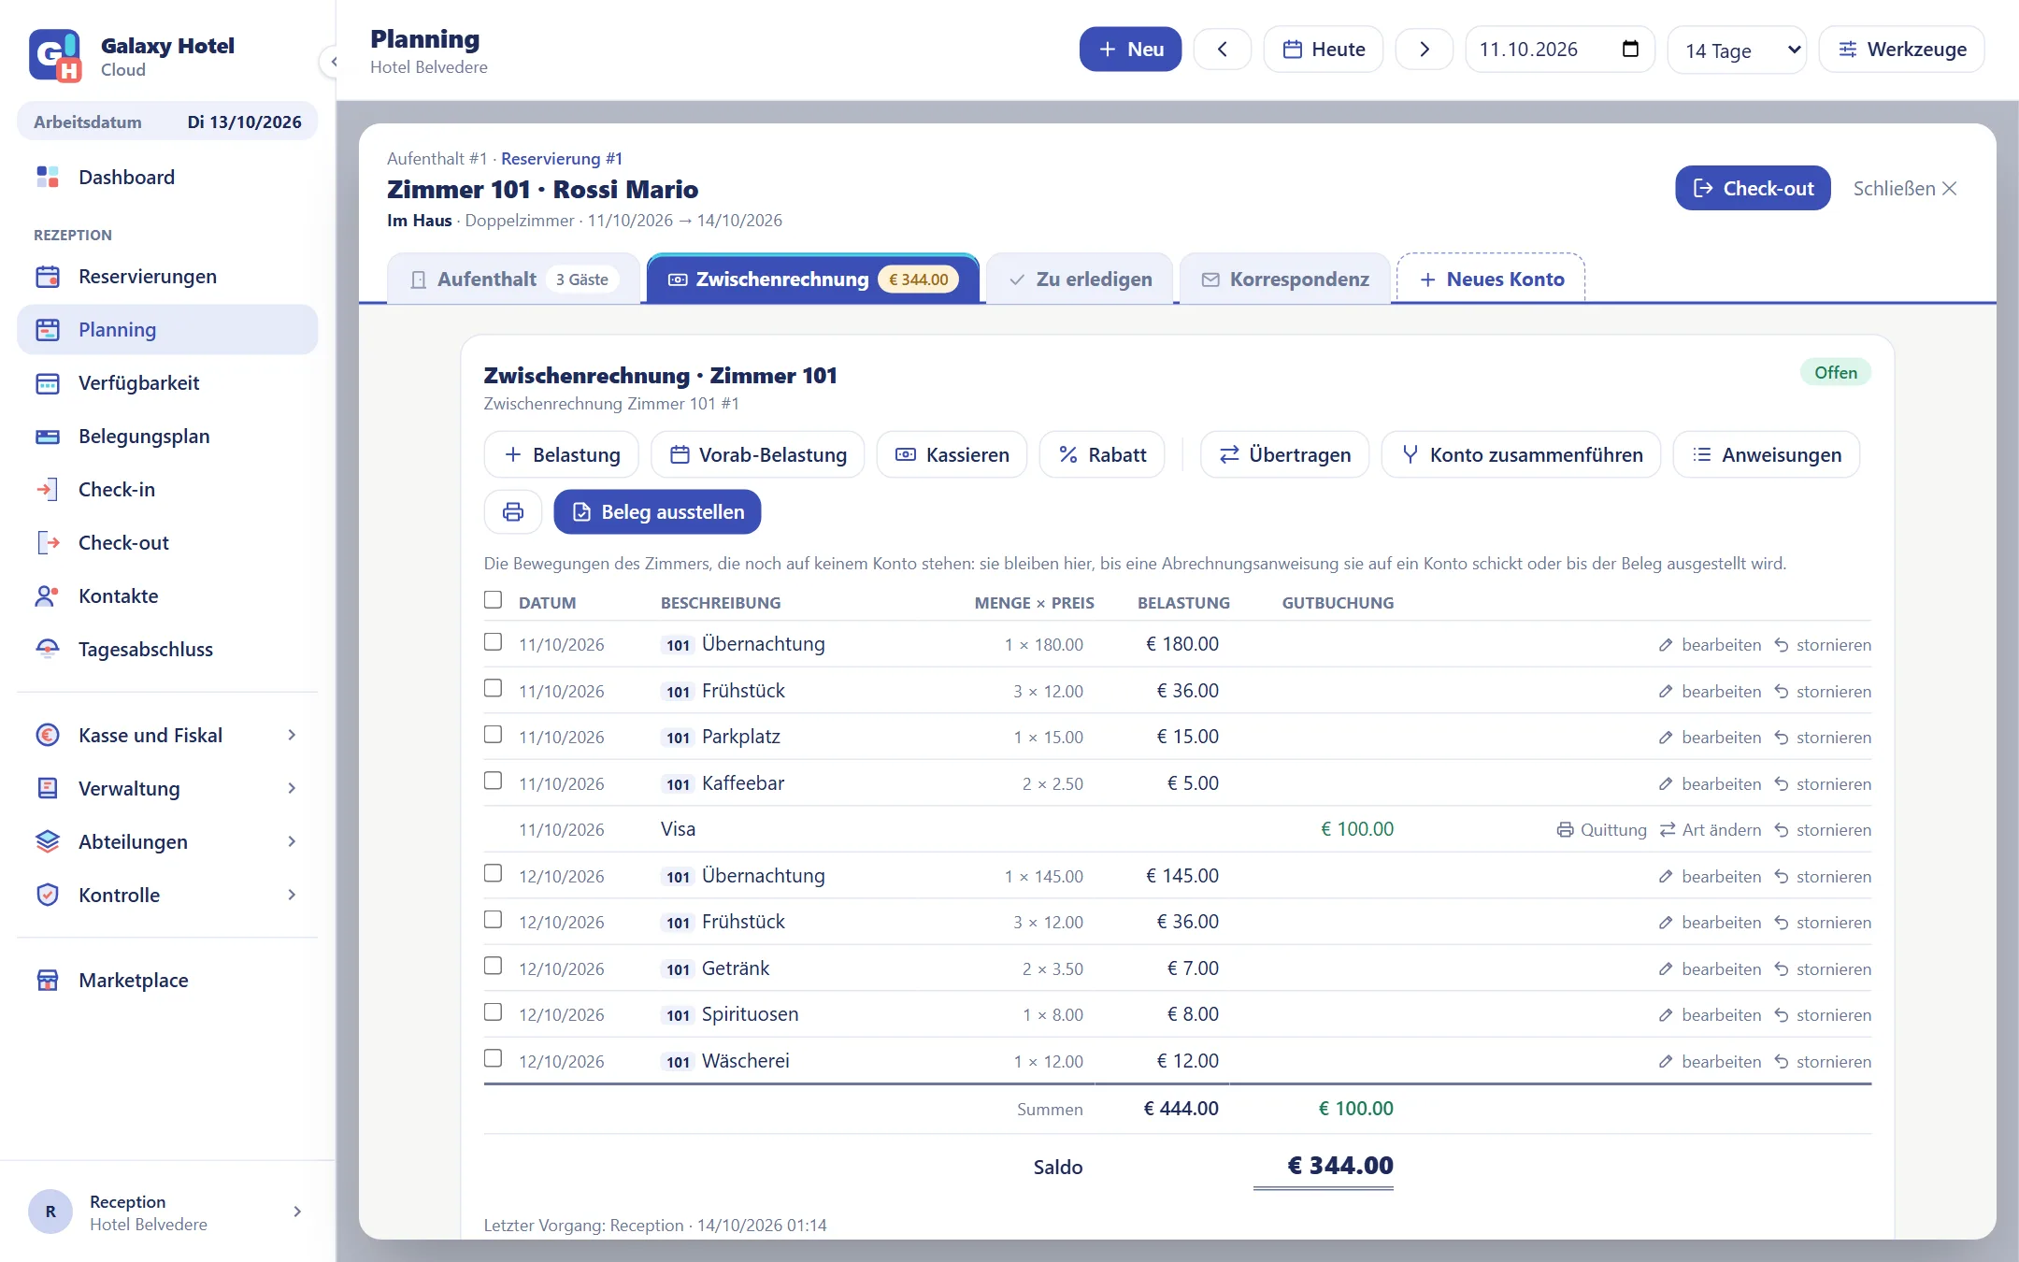The width and height of the screenshot is (2019, 1262).
Task: Click Neues Konto tab
Action: pos(1491,280)
